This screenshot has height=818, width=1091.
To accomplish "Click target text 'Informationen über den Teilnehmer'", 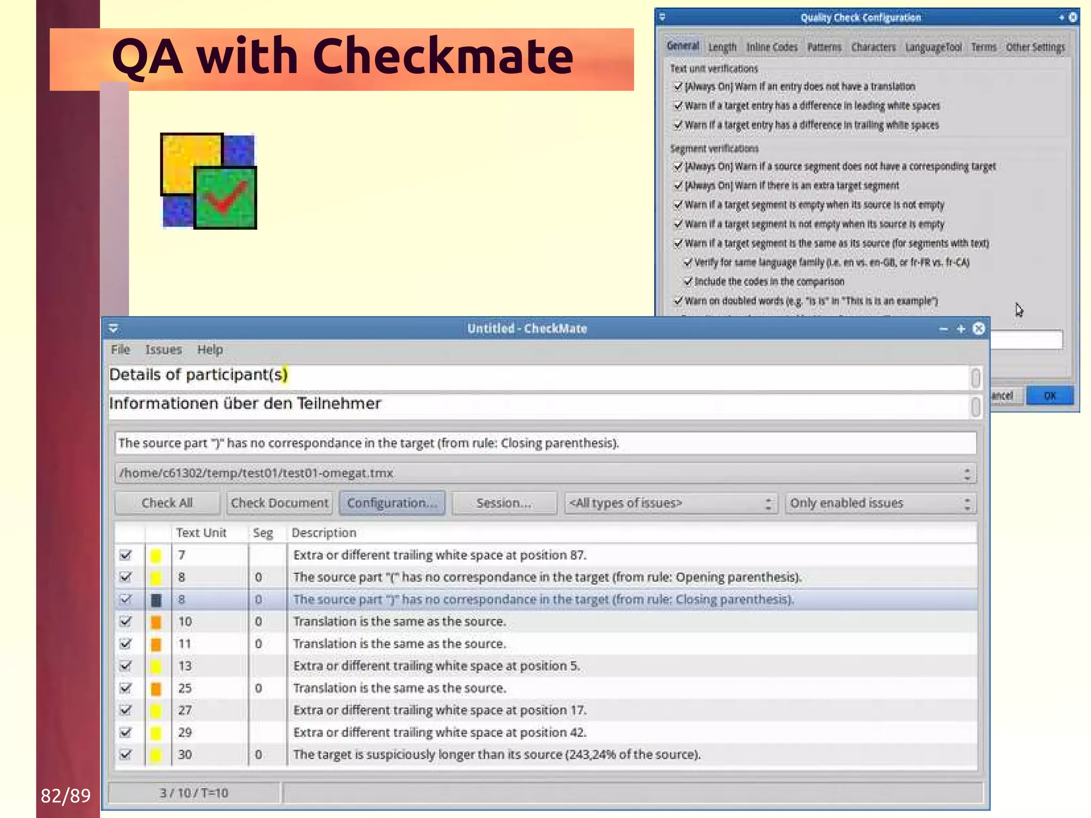I will coord(245,403).
